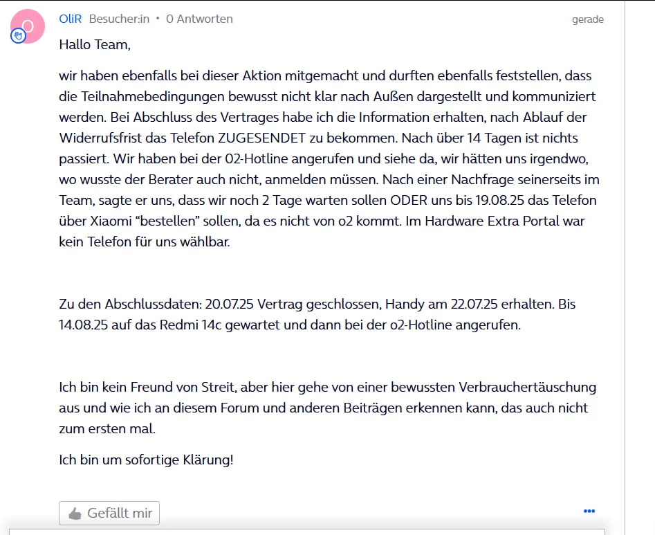
Task: Click the Ich bin um sofortige Klärung line
Action: point(146,460)
